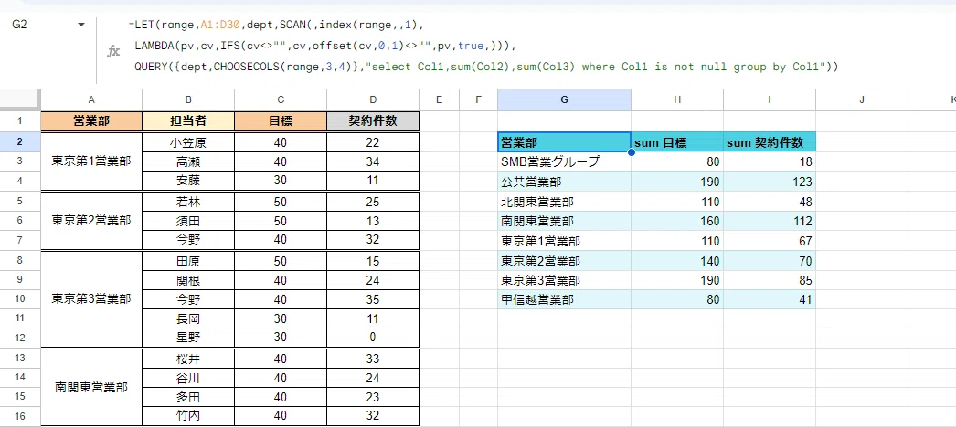Select column G header
The image size is (956, 427).
[564, 100]
